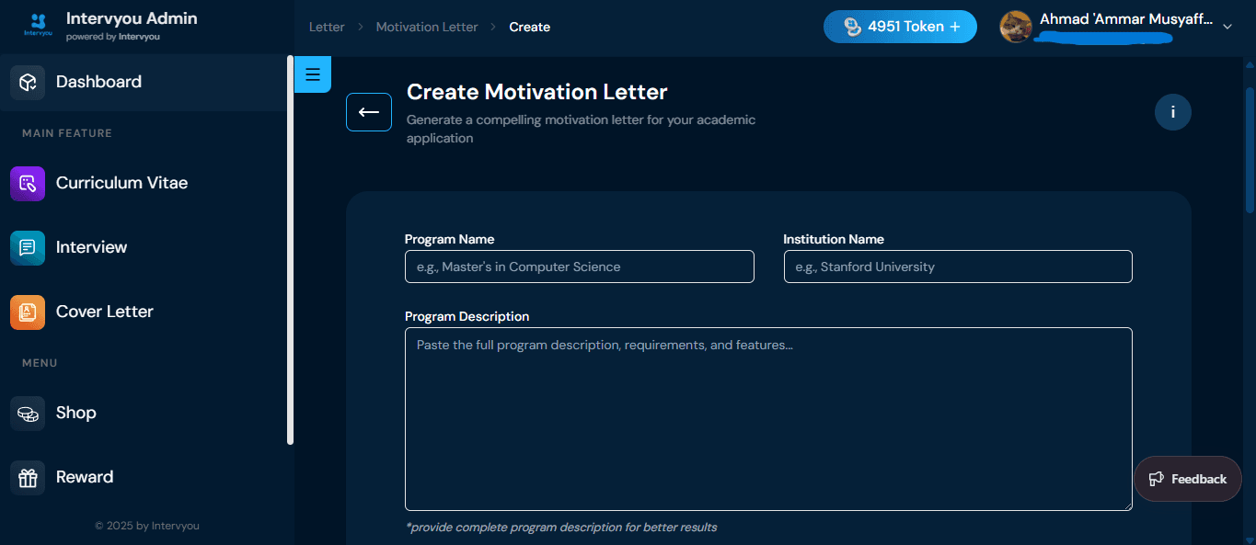Click the MENU section label
Viewport: 1256px width, 545px height.
pos(40,363)
